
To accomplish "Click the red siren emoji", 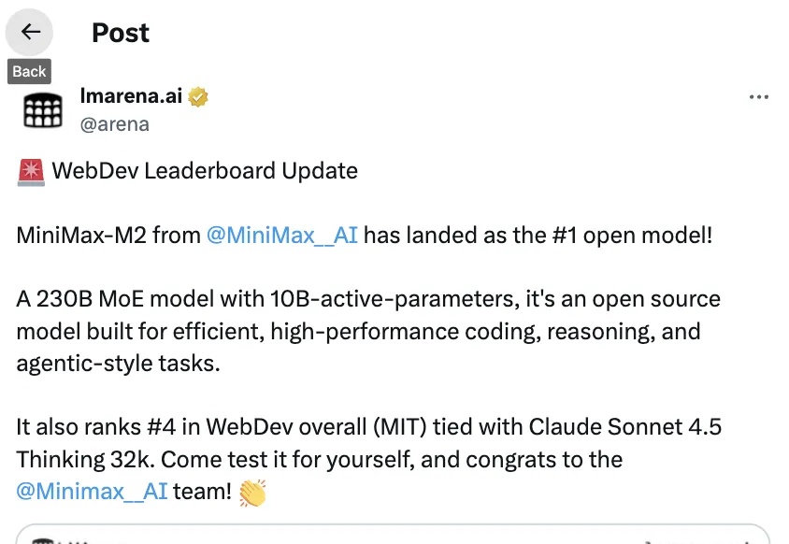I will coord(31,172).
